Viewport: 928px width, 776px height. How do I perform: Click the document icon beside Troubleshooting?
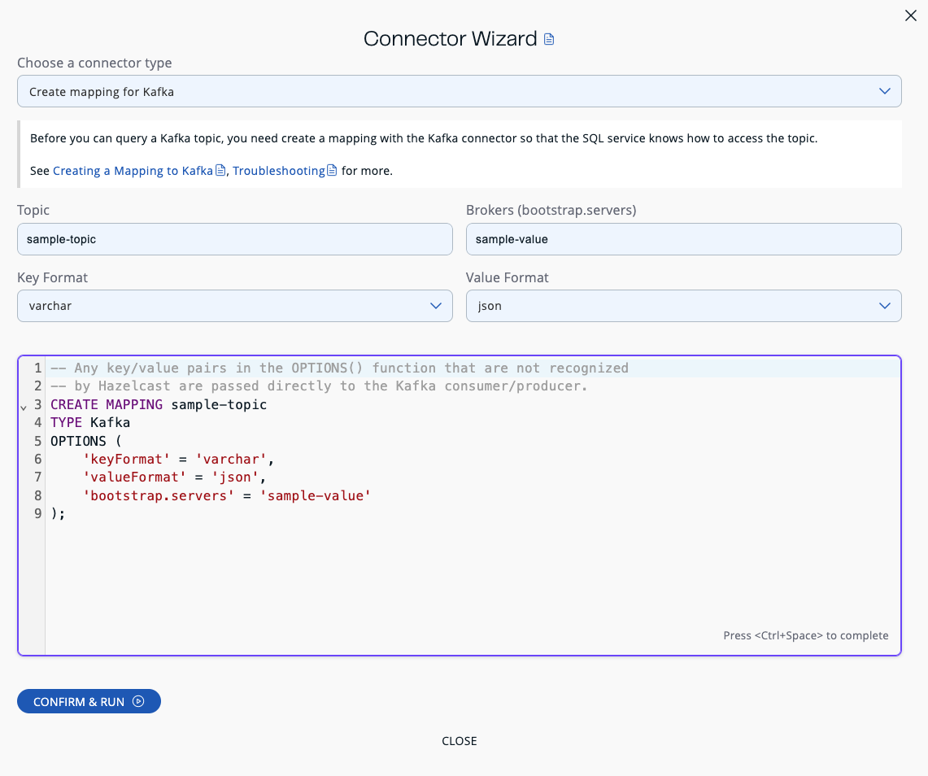[x=332, y=170]
